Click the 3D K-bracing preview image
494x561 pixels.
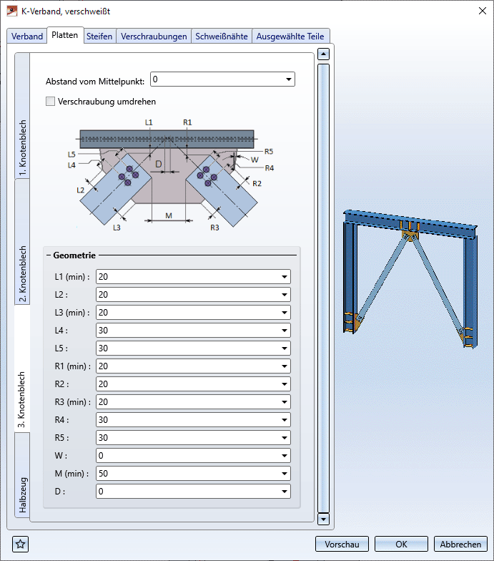(x=410, y=279)
